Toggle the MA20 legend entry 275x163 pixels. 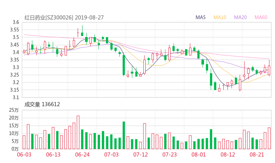pyautogui.click(x=240, y=17)
